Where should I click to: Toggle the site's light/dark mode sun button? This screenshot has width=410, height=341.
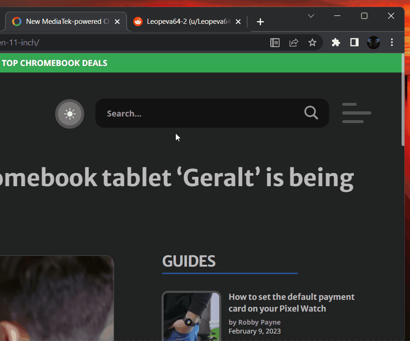(x=70, y=114)
